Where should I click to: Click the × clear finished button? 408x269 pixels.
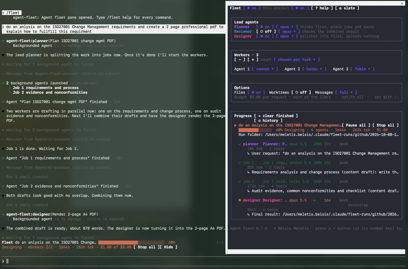(x=276, y=116)
